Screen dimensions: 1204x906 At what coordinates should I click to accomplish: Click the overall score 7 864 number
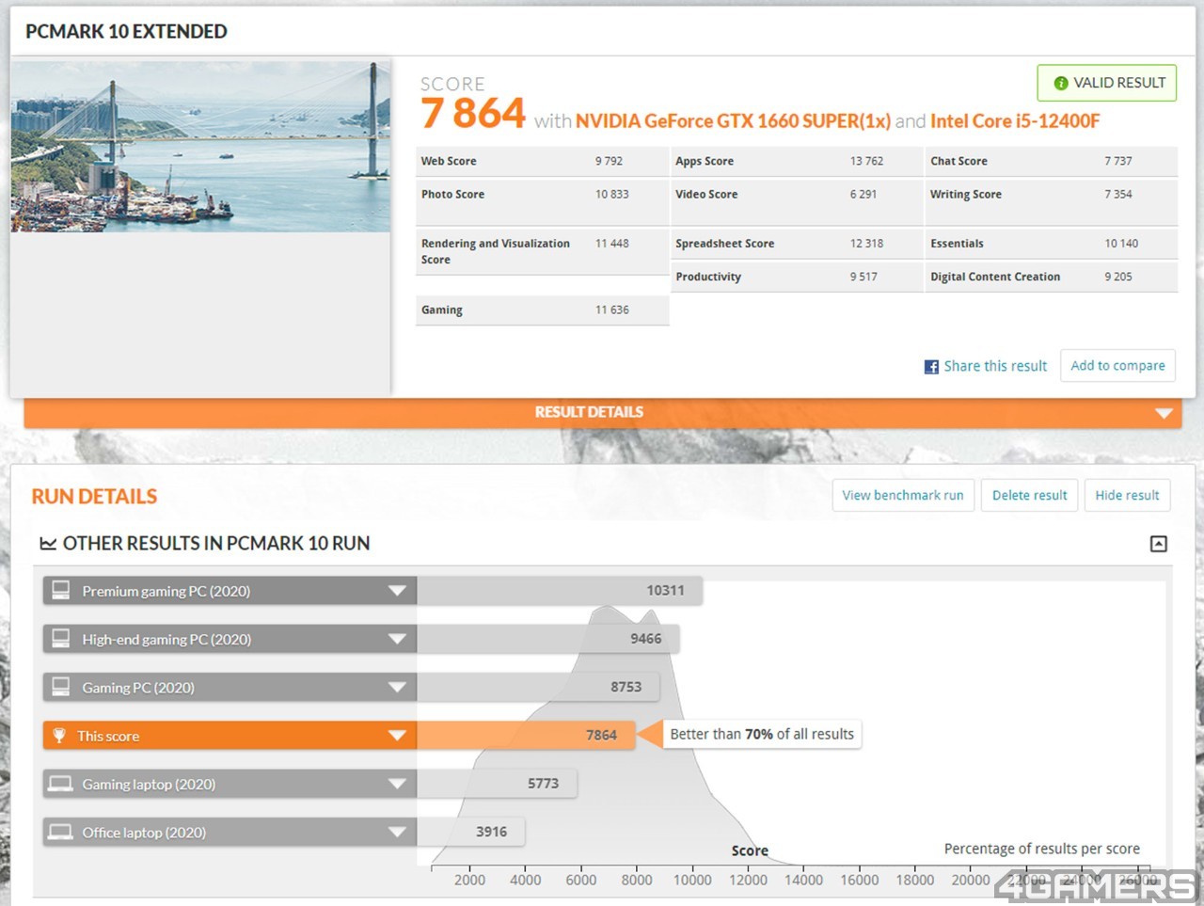point(472,114)
